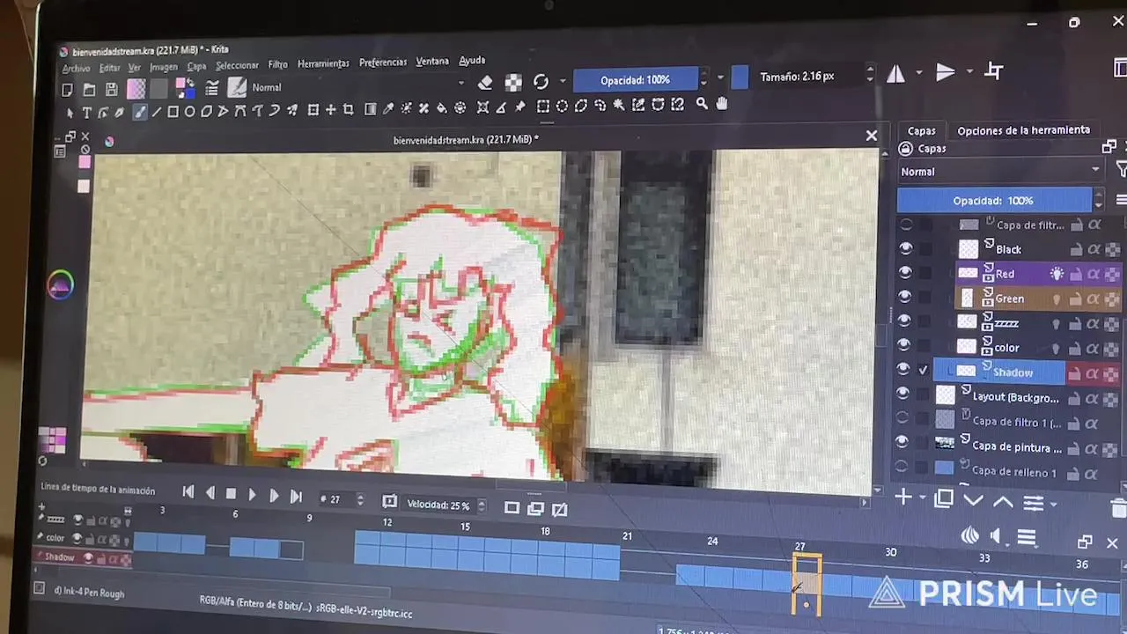Screen dimensions: 1127x634
Task: Toggle the Shadow layer lock
Action: (1074, 373)
